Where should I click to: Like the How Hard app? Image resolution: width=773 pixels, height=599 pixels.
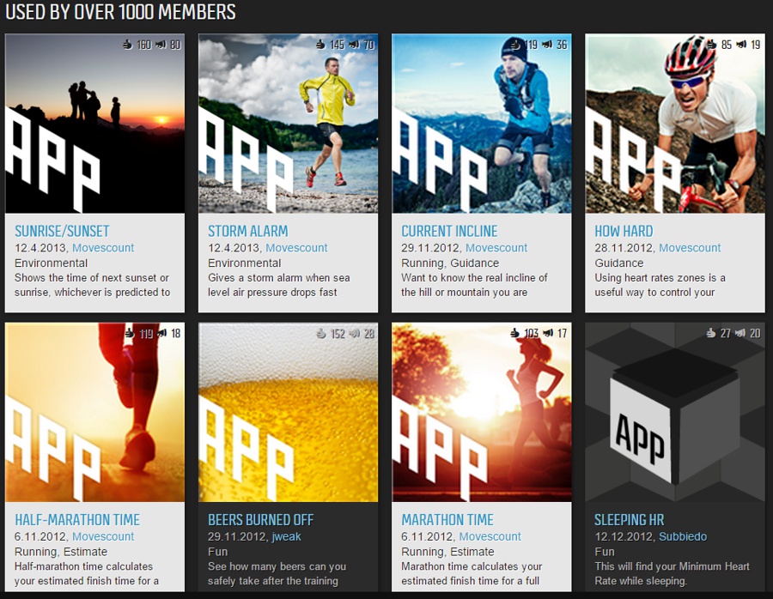(x=711, y=45)
